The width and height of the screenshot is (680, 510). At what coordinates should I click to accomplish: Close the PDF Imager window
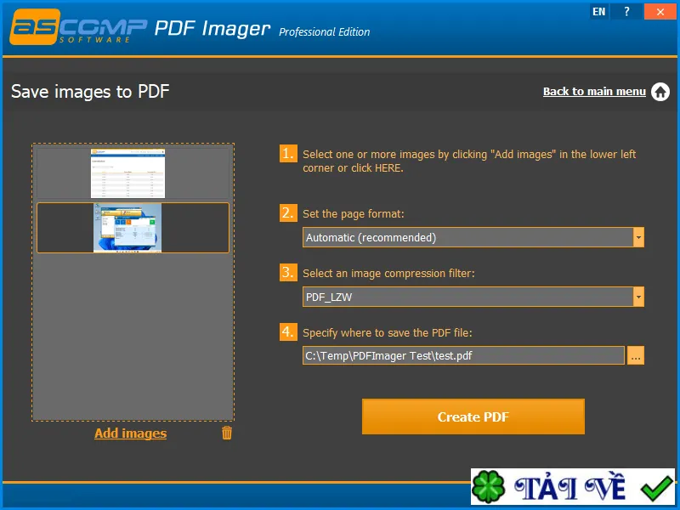[660, 12]
